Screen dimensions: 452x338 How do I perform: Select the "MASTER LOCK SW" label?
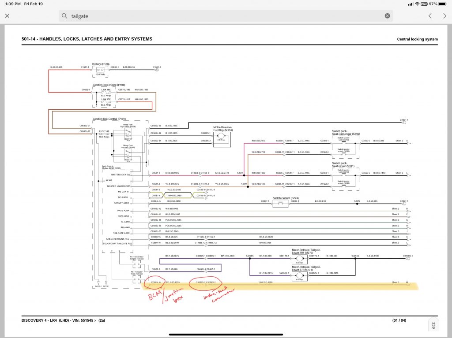click(120, 175)
